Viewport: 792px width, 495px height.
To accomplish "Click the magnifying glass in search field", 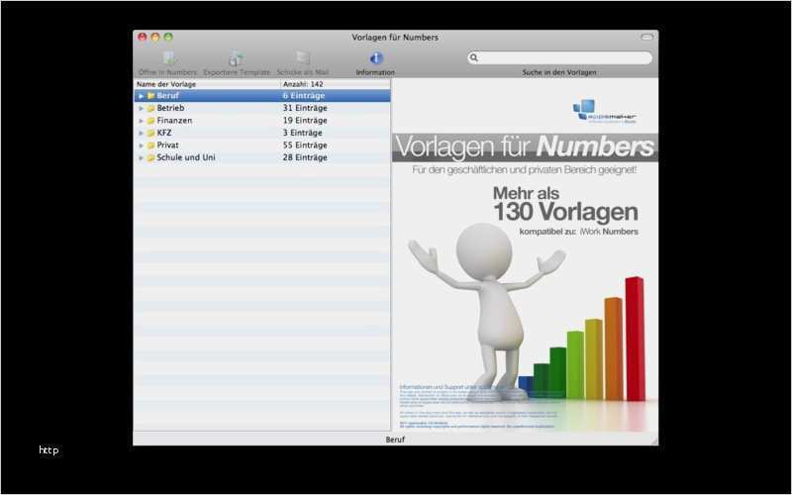I will point(475,58).
